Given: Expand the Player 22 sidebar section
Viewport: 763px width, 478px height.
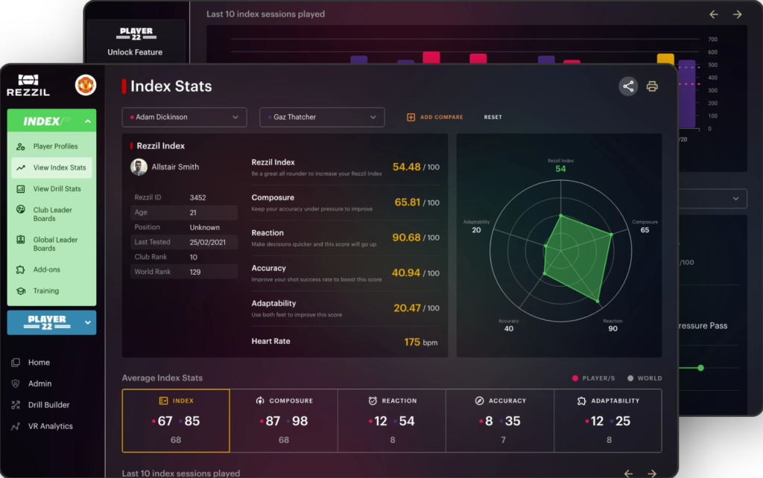Looking at the screenshot, I should coord(88,322).
